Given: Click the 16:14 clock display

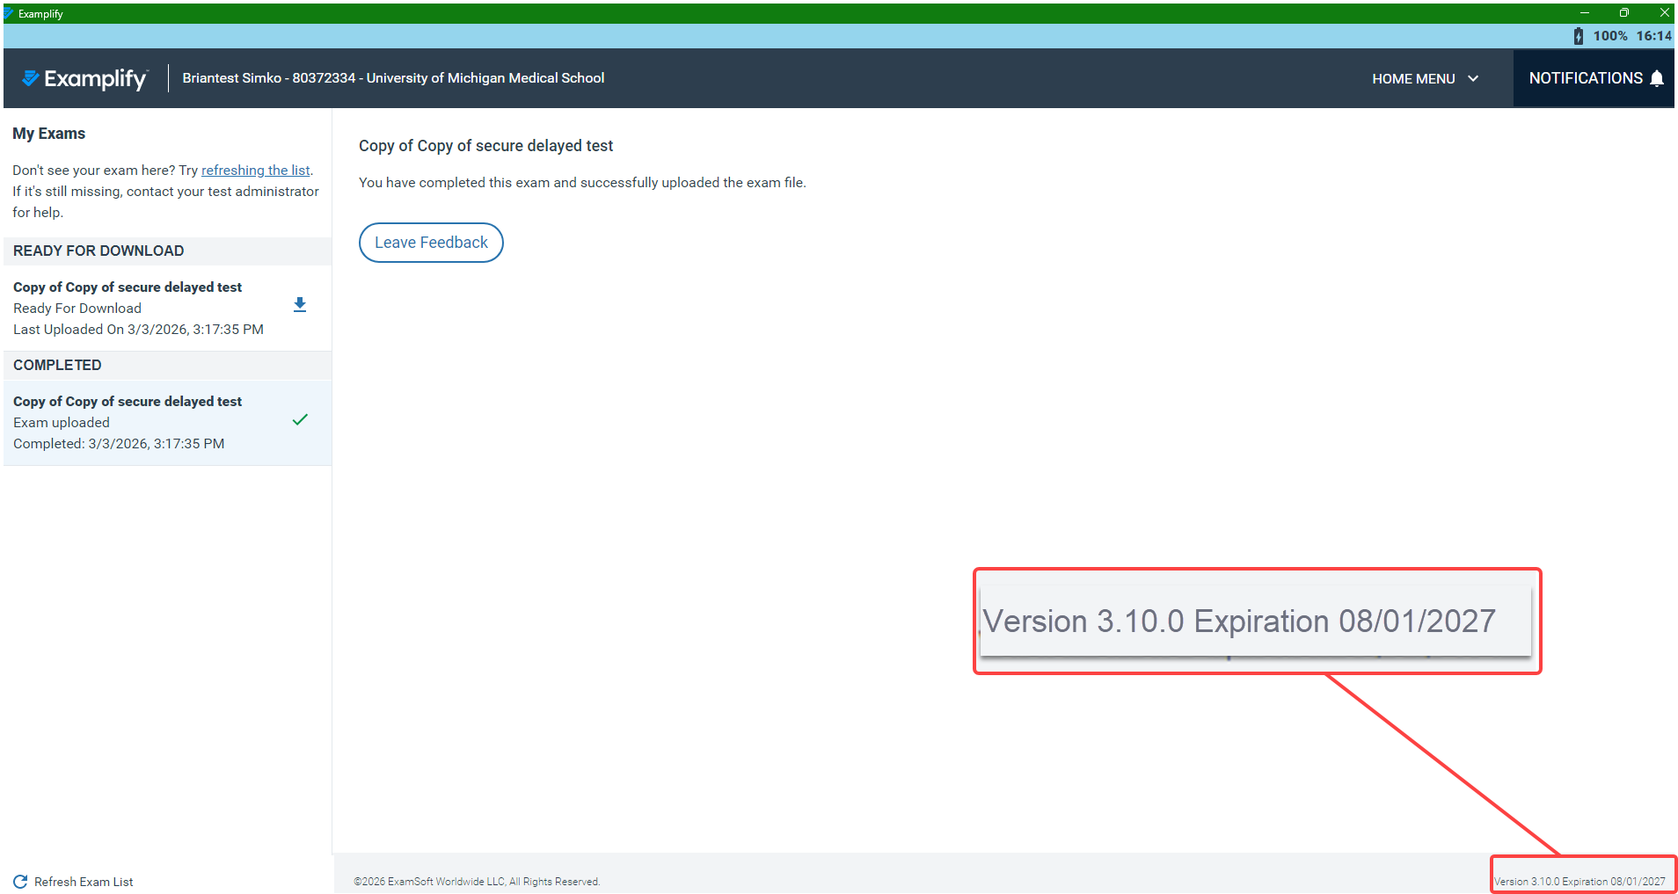Looking at the screenshot, I should (x=1653, y=36).
